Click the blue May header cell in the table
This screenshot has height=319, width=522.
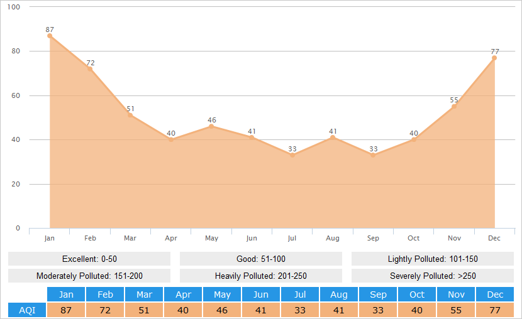(x=222, y=295)
